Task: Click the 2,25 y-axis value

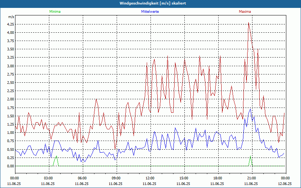Action: coord(11,91)
